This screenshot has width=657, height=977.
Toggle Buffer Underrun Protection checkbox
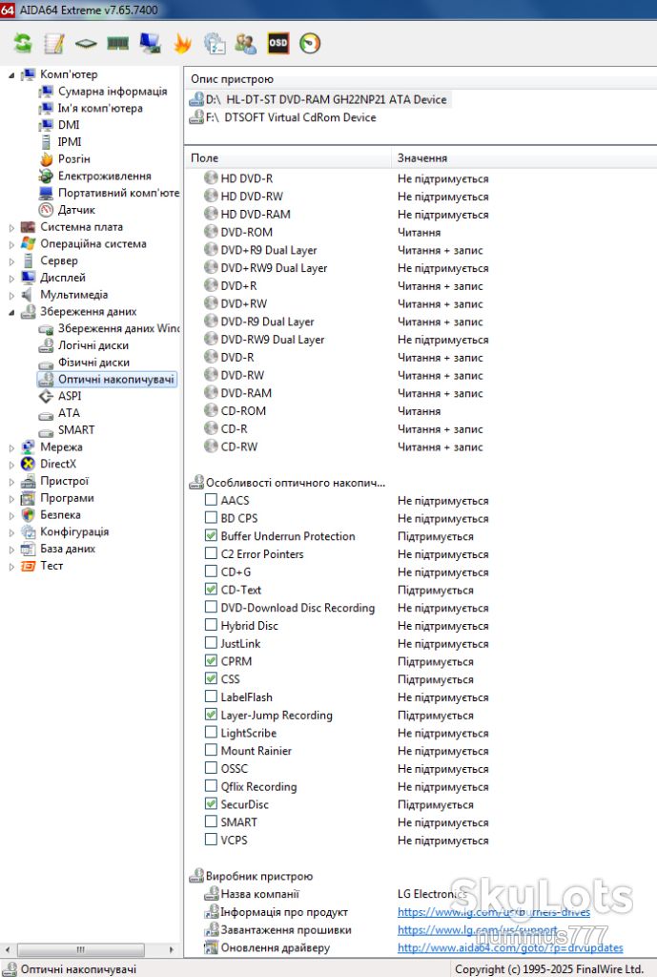pyautogui.click(x=211, y=535)
